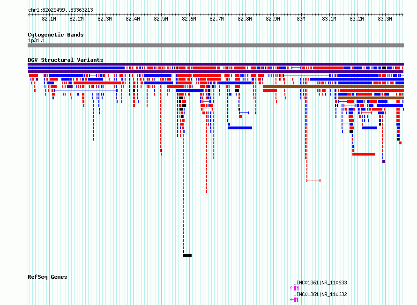Select the blue bar beneath the 83.2M column near bottom
The width and height of the screenshot is (417, 305).
(x=370, y=128)
